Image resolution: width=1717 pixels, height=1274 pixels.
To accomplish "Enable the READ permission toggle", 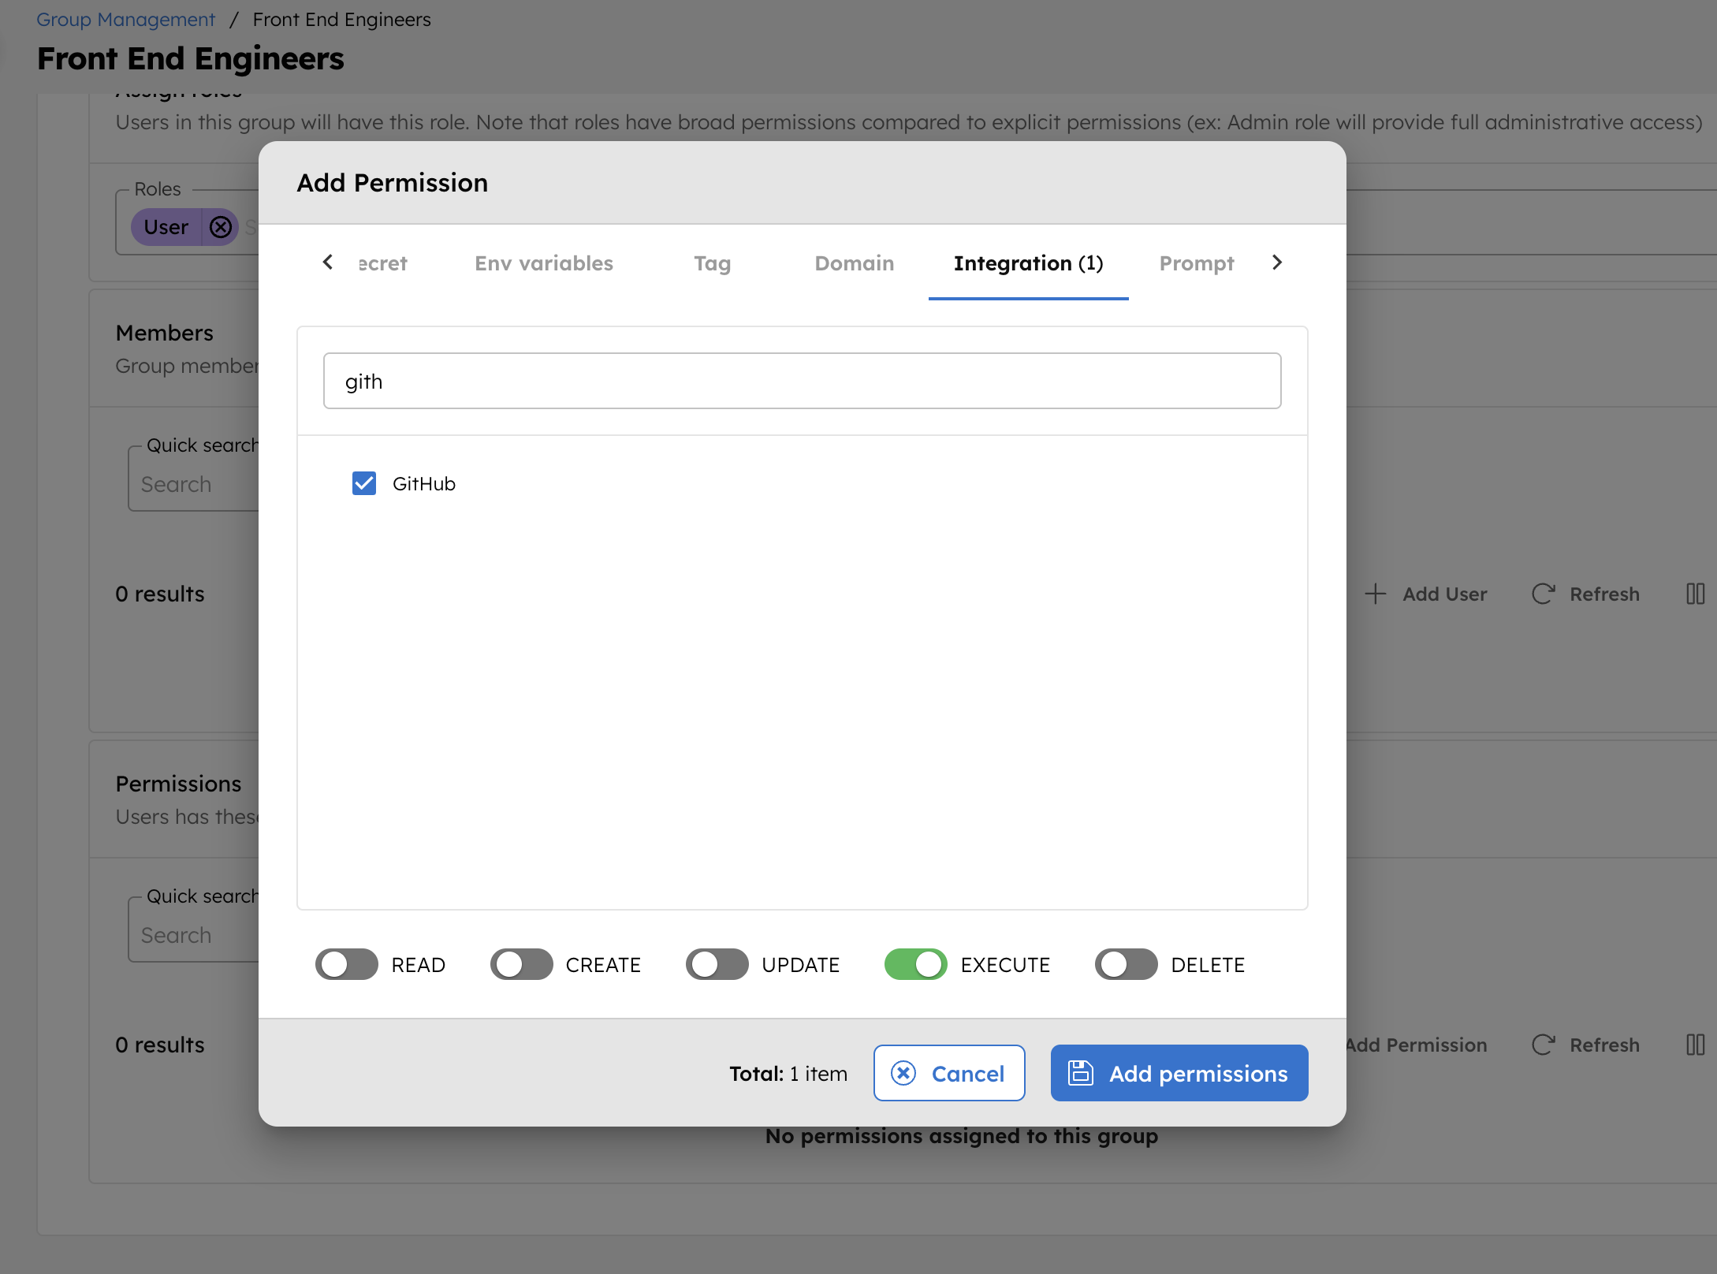I will point(346,964).
